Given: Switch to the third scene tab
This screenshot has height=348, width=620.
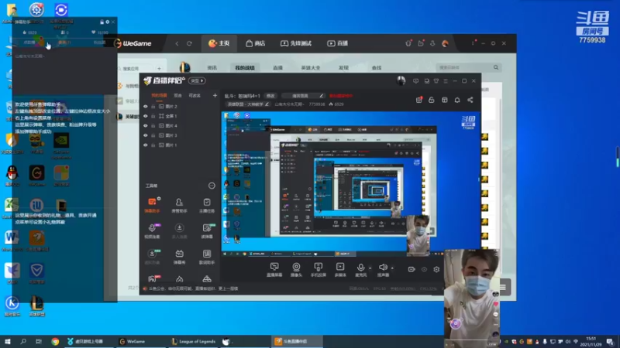Looking at the screenshot, I should click(x=195, y=95).
